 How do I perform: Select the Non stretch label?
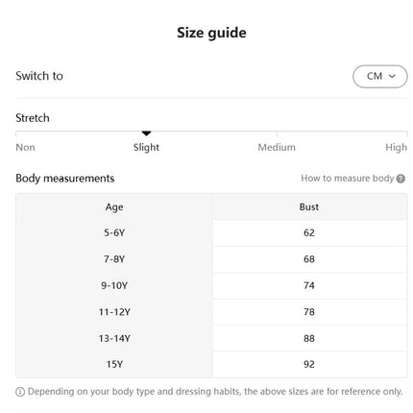point(25,147)
